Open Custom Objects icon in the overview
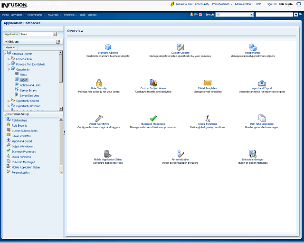This screenshot has width=304, height=243. [180, 47]
